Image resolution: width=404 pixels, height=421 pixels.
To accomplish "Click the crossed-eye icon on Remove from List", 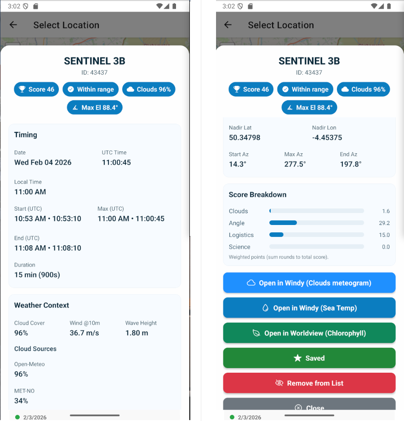I will (x=279, y=383).
